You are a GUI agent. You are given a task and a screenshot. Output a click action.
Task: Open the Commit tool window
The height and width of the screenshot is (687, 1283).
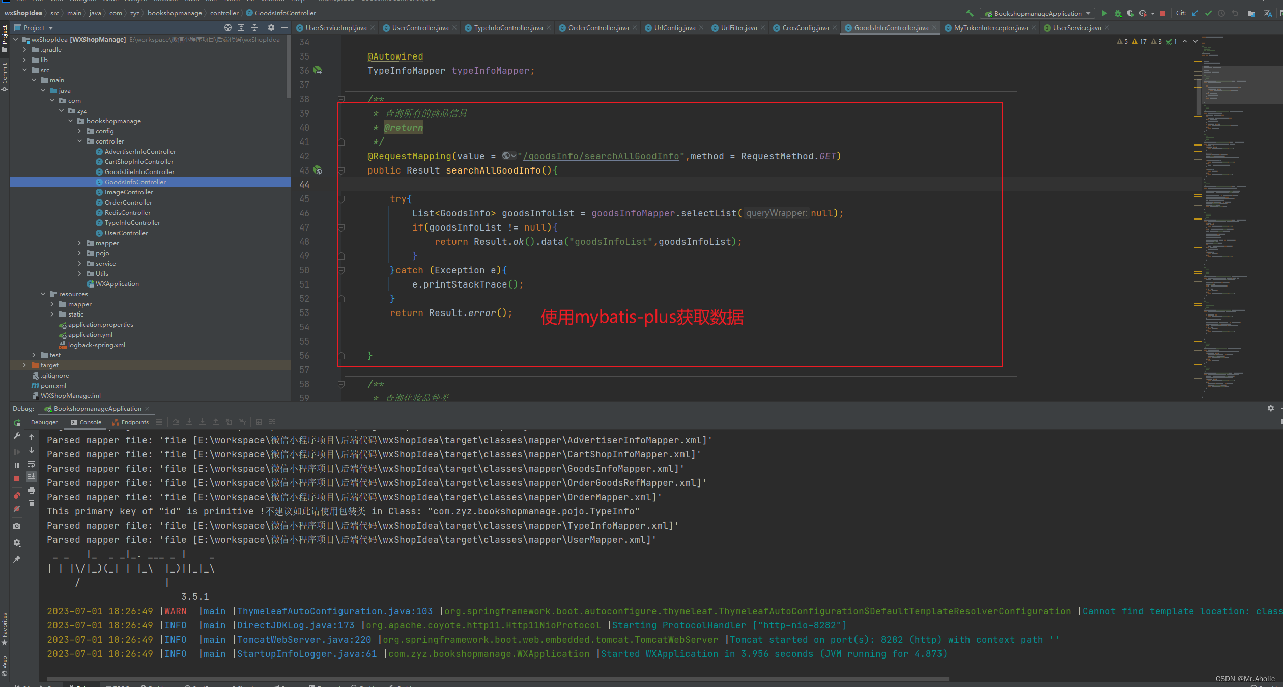pos(5,77)
